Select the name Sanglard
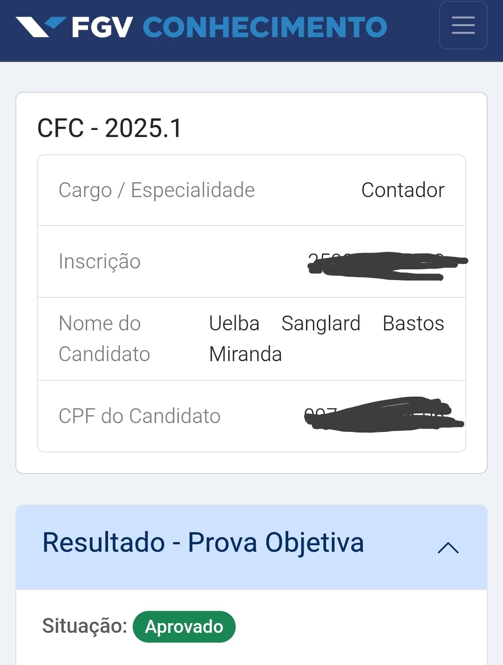 321,323
